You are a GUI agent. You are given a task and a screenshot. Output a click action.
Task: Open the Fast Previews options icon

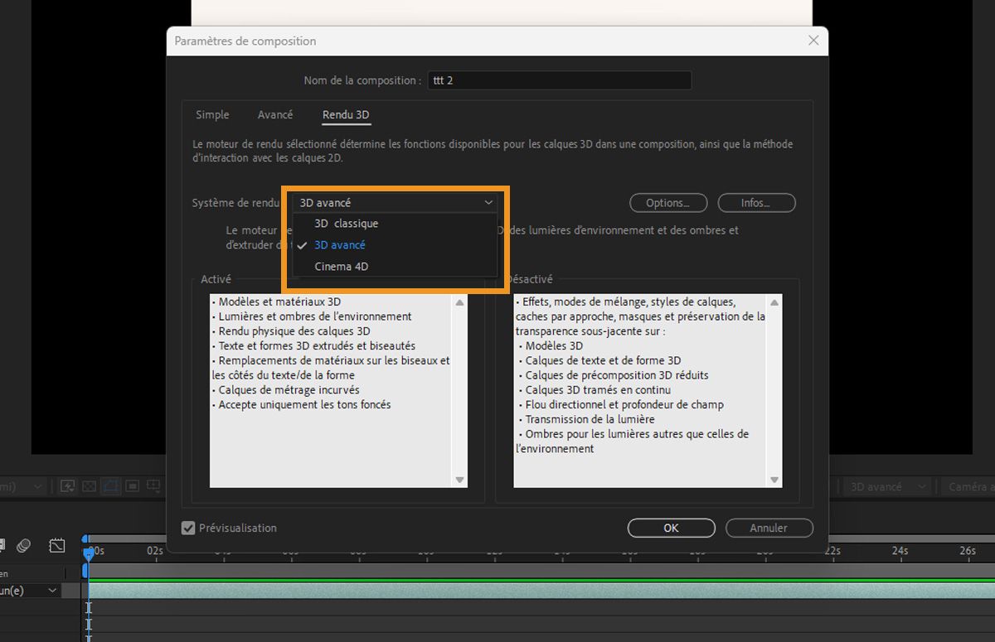coord(67,485)
